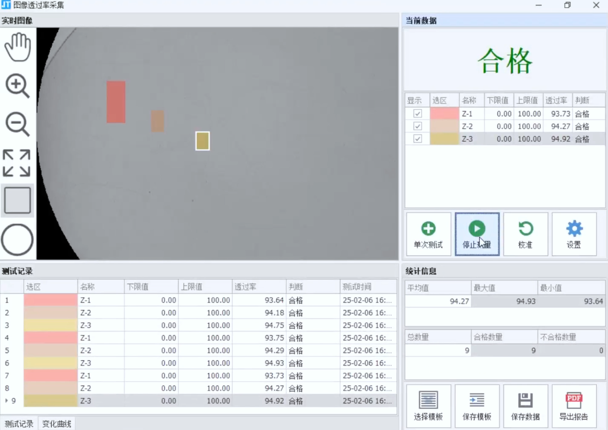Toggle the display checkbox for Z-3

(417, 139)
